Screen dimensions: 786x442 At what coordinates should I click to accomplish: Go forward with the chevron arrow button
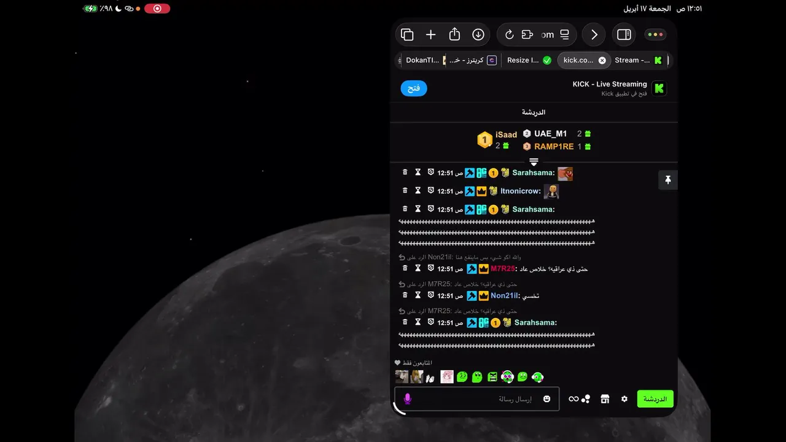point(594,35)
